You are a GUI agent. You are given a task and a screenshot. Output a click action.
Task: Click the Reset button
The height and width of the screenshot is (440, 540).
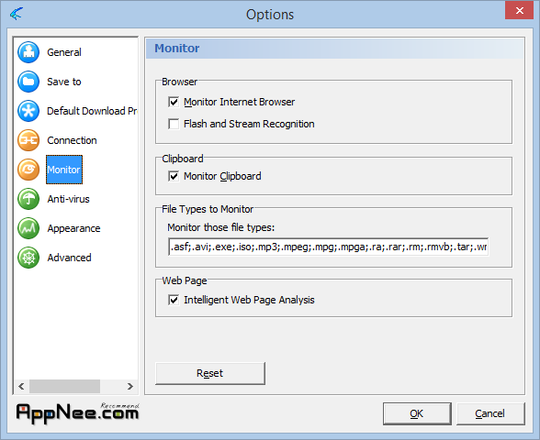coord(210,373)
